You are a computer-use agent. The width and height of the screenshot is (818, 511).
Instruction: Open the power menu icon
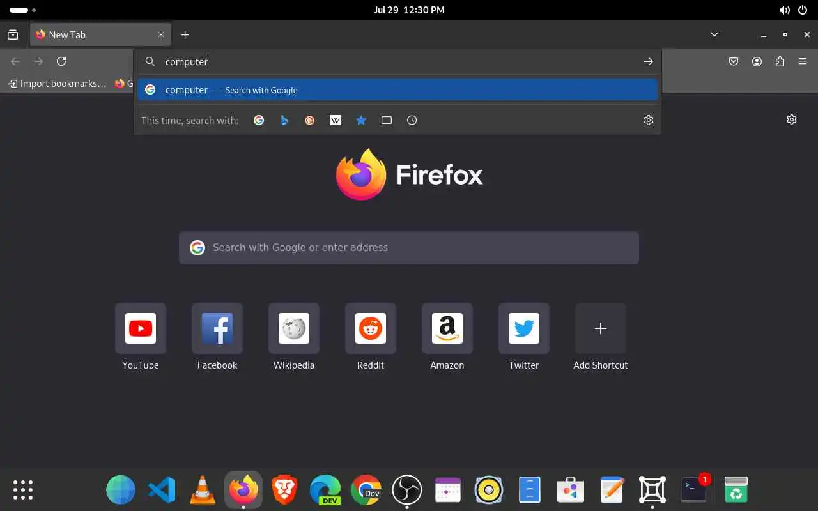click(803, 10)
